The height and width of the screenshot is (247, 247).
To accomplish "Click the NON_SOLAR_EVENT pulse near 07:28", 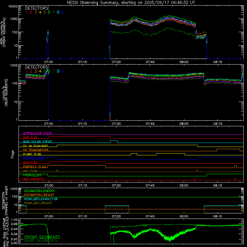I will pos(114,142).
